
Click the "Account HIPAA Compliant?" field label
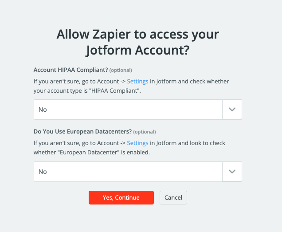coord(70,70)
